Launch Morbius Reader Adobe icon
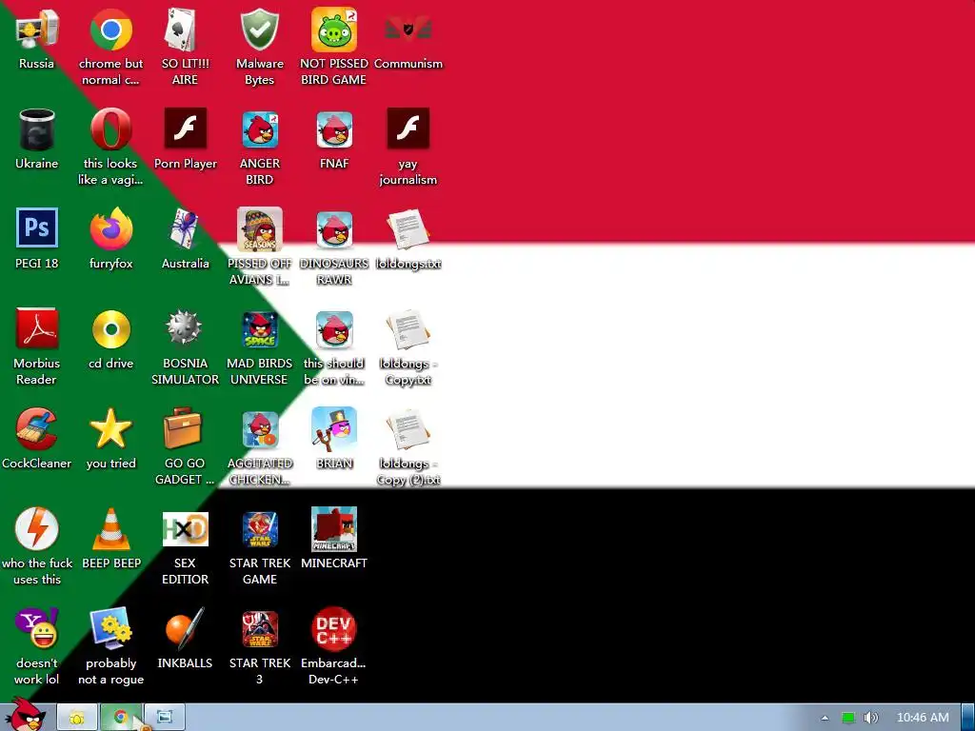975x731 pixels. (37, 328)
